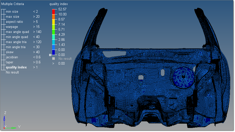Select the jacobian criterion label
235x132 pixels.
tap(12, 57)
